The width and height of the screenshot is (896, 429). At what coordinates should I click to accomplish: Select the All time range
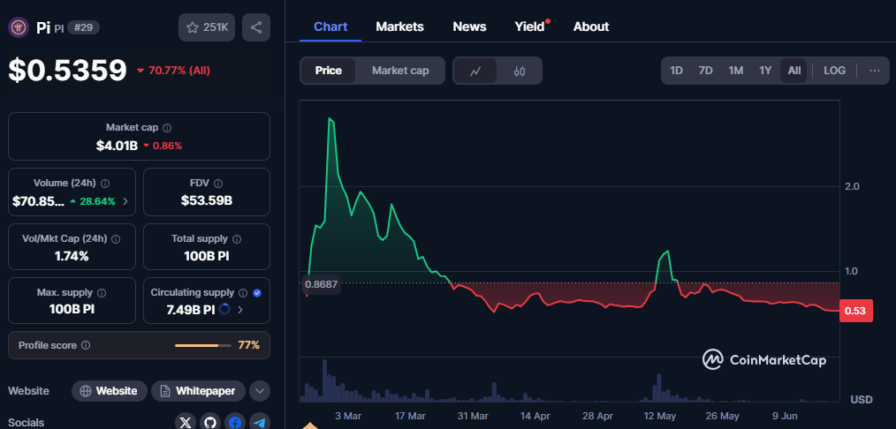793,71
